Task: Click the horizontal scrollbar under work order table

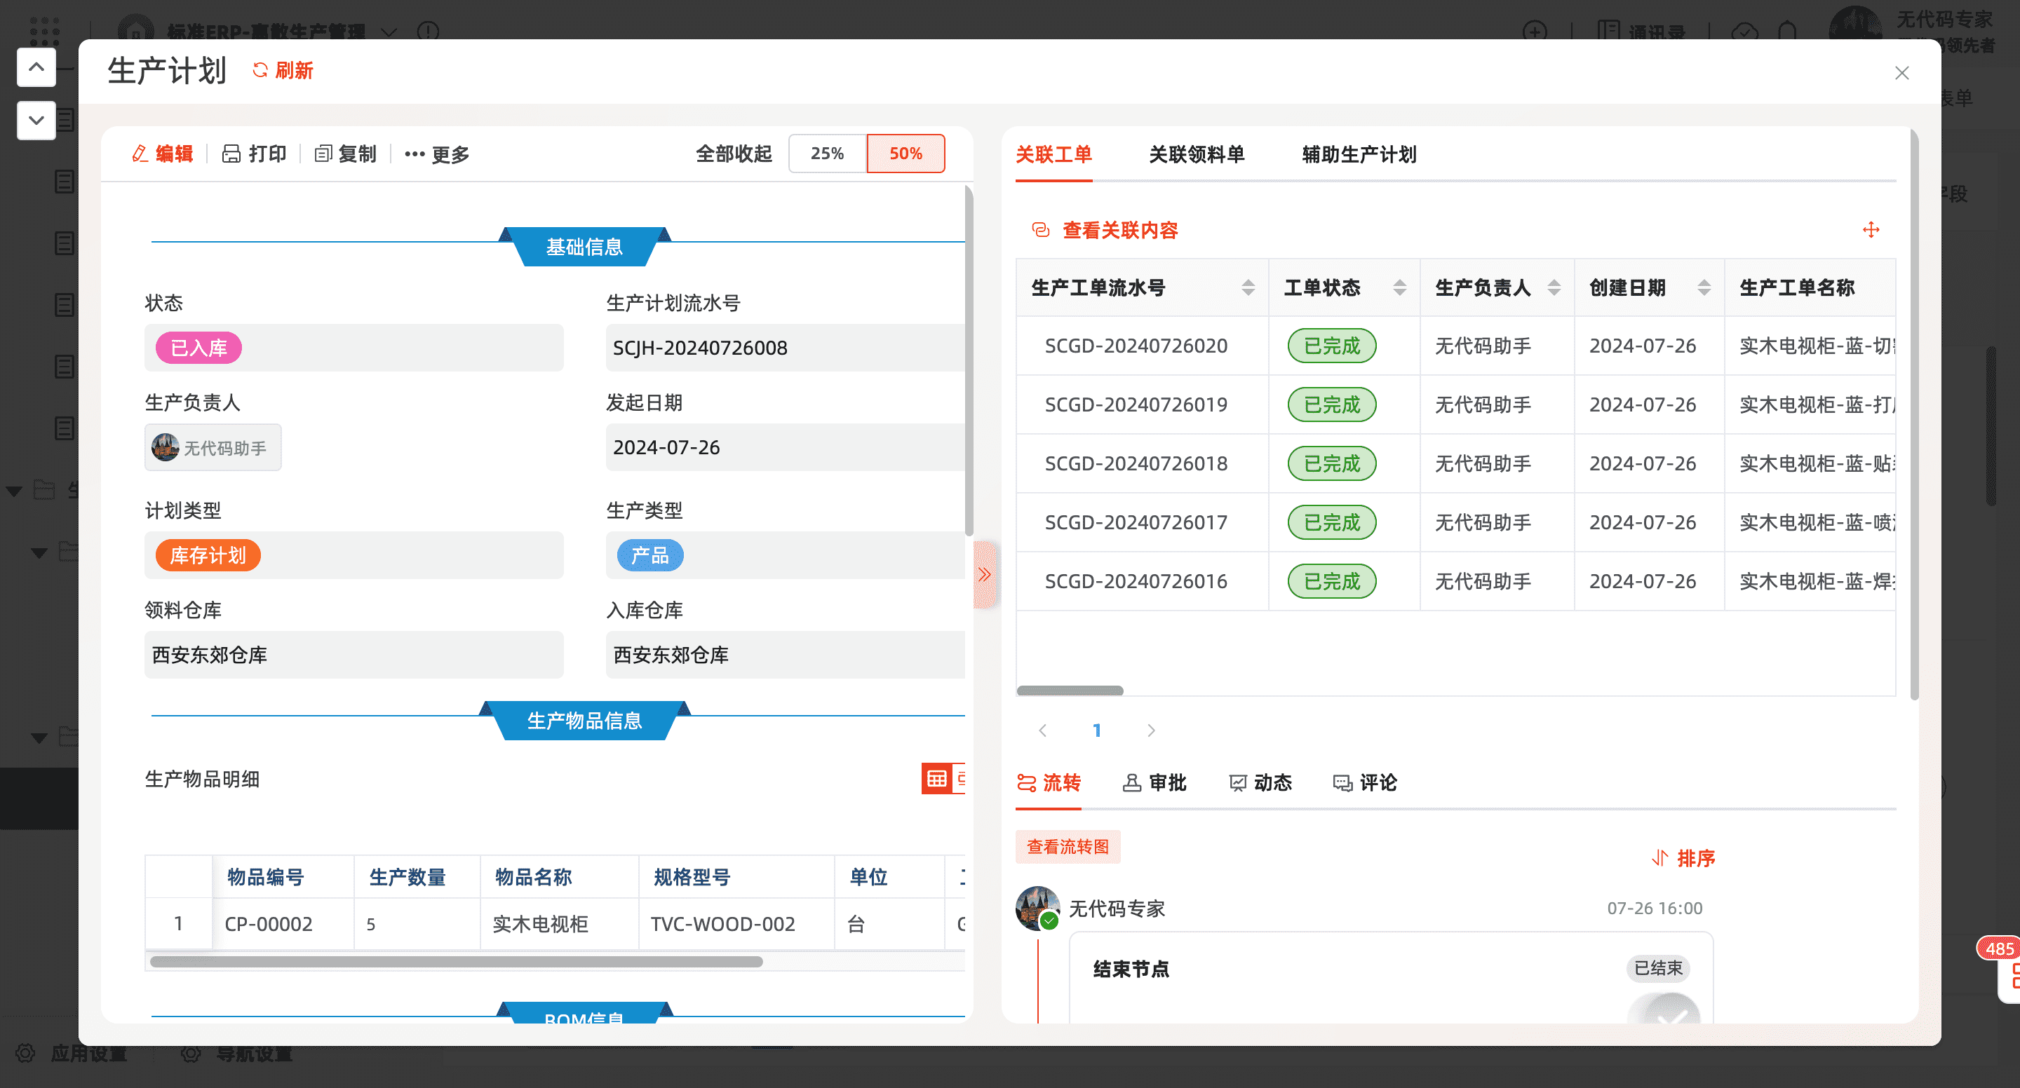Action: point(1070,691)
